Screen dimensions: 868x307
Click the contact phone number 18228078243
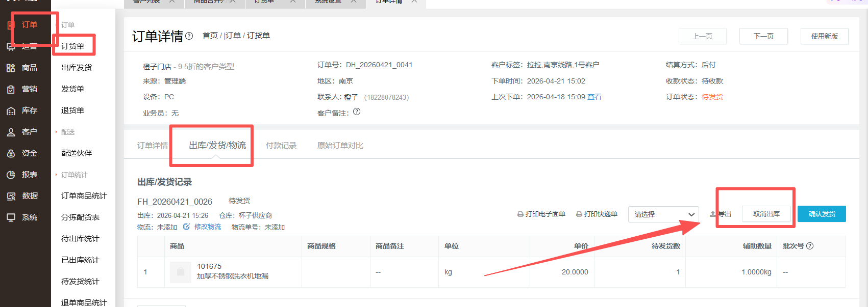point(386,97)
